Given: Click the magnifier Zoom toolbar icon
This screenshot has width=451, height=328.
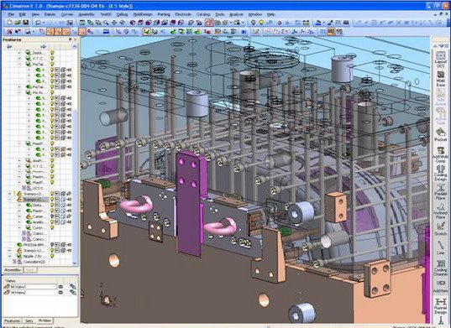Looking at the screenshot, I should coord(107,23).
